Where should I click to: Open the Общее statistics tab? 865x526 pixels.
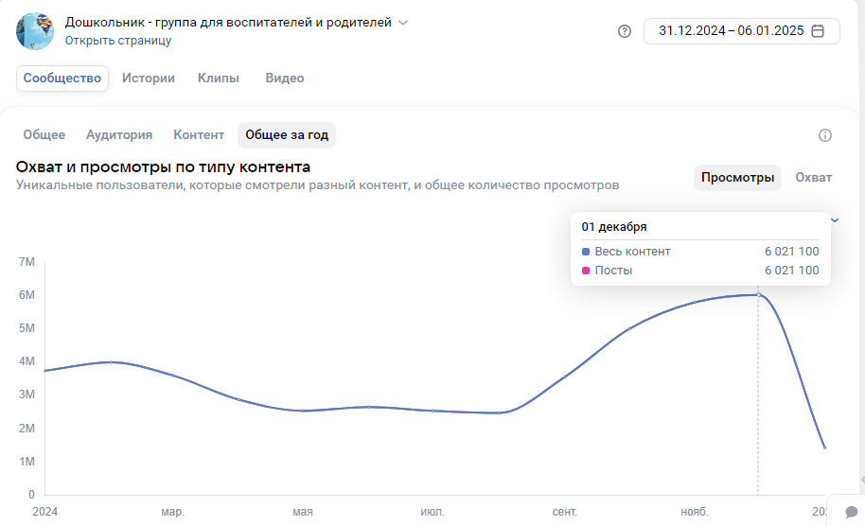click(44, 135)
